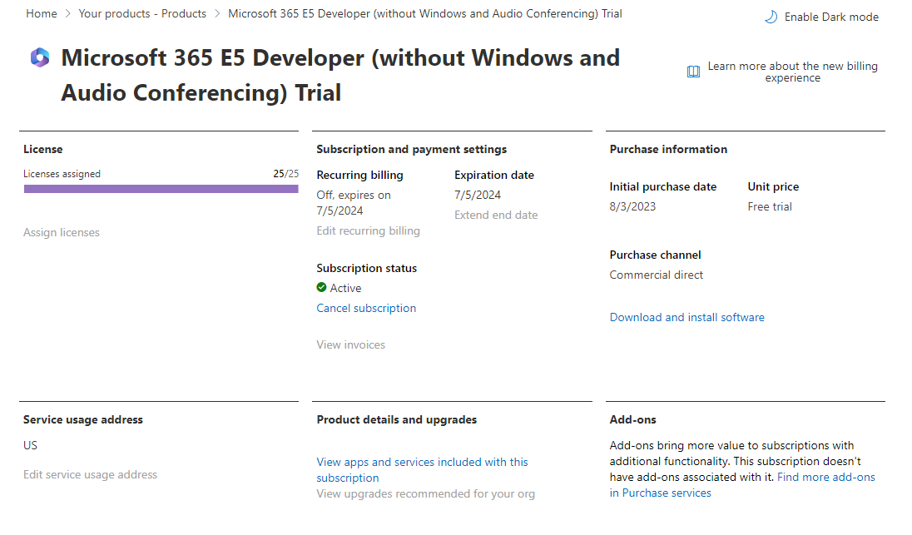Image resolution: width=912 pixels, height=535 pixels.
Task: Click the green Active status checkmark icon
Action: pos(322,287)
